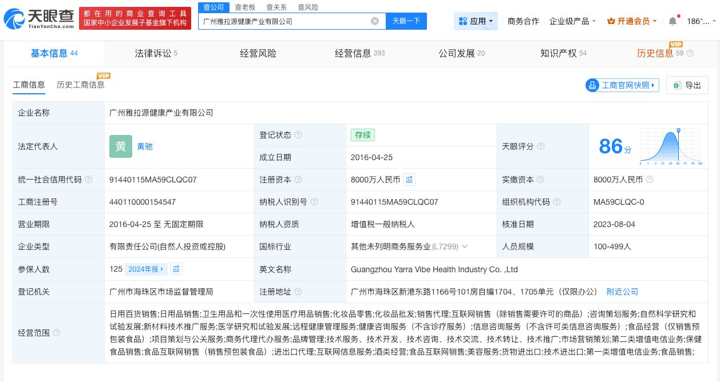This screenshot has height=382, width=720.
Task: Click the 应用 grid icon
Action: [x=463, y=21]
